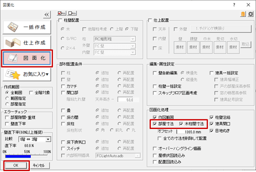Viewport: 256px width, 172px height.
Task: Click the help question mark in title bar
Action: (234, 5)
